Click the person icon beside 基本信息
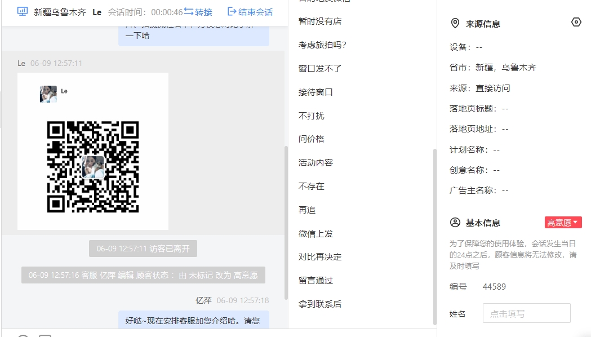 pyautogui.click(x=455, y=223)
